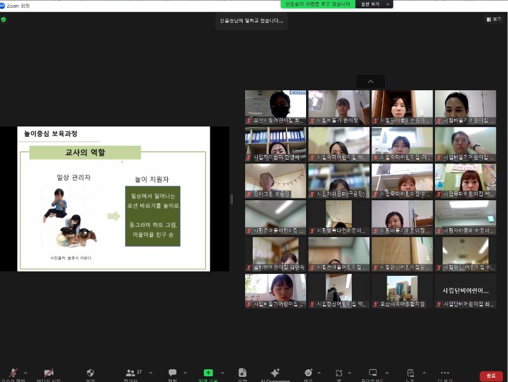Start video using the camera button
508x382 pixels.
coord(48,372)
